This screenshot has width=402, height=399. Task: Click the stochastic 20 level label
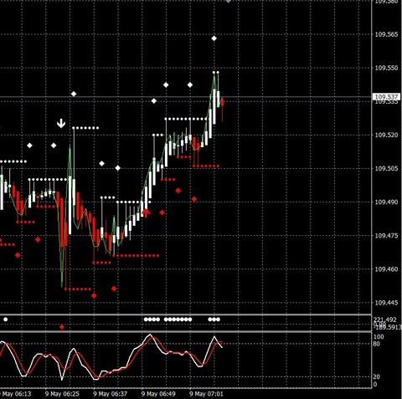tap(377, 376)
